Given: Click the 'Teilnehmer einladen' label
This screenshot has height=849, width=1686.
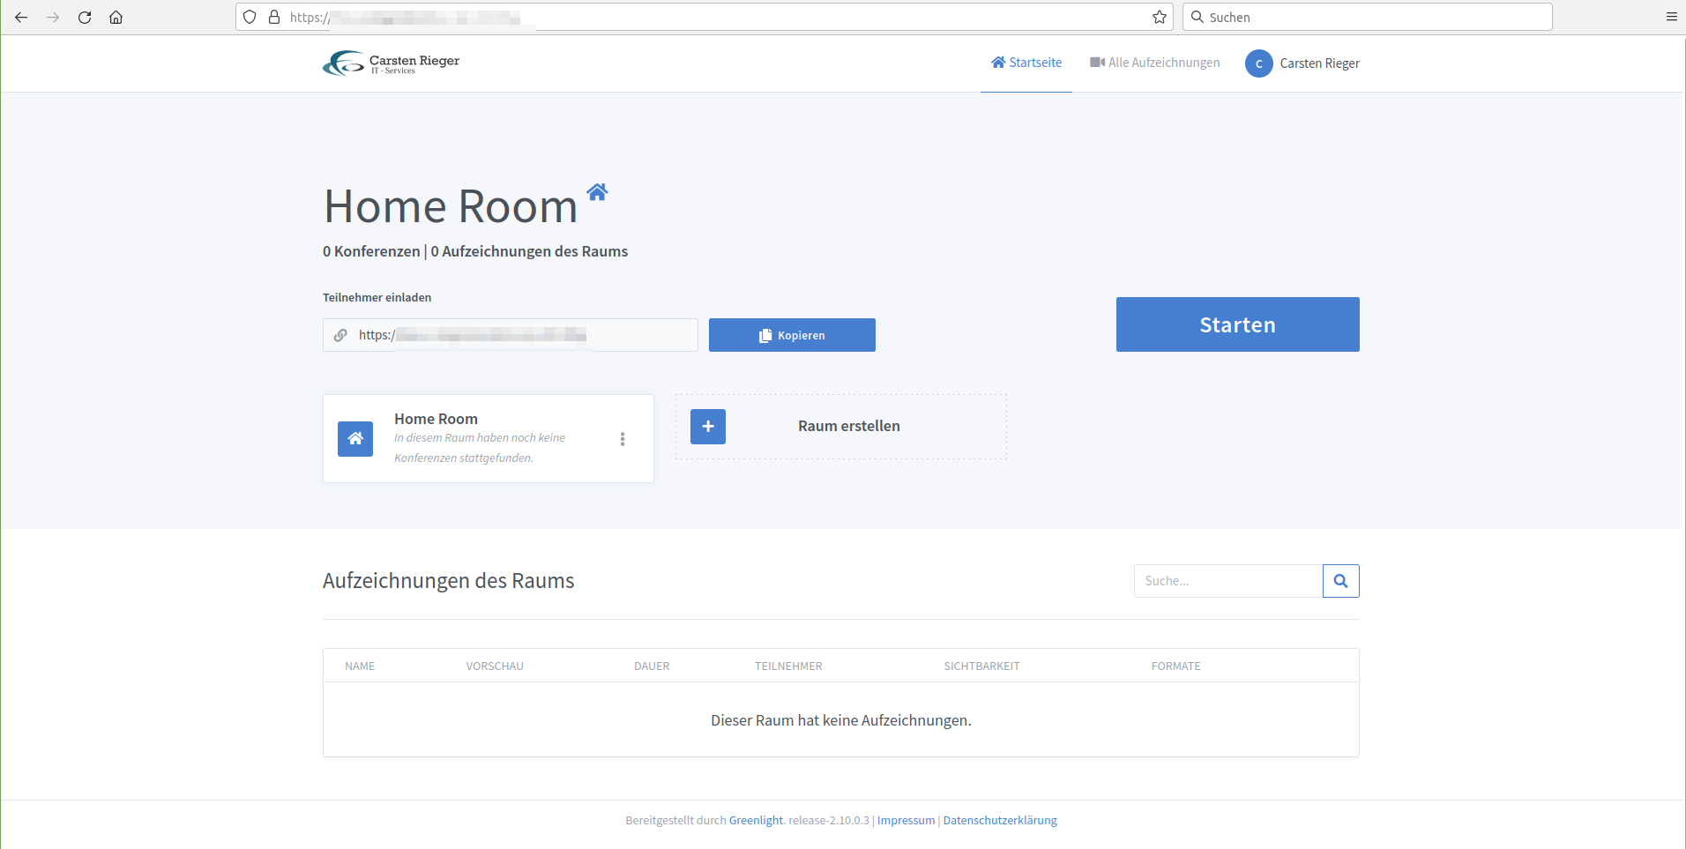Looking at the screenshot, I should click(377, 298).
